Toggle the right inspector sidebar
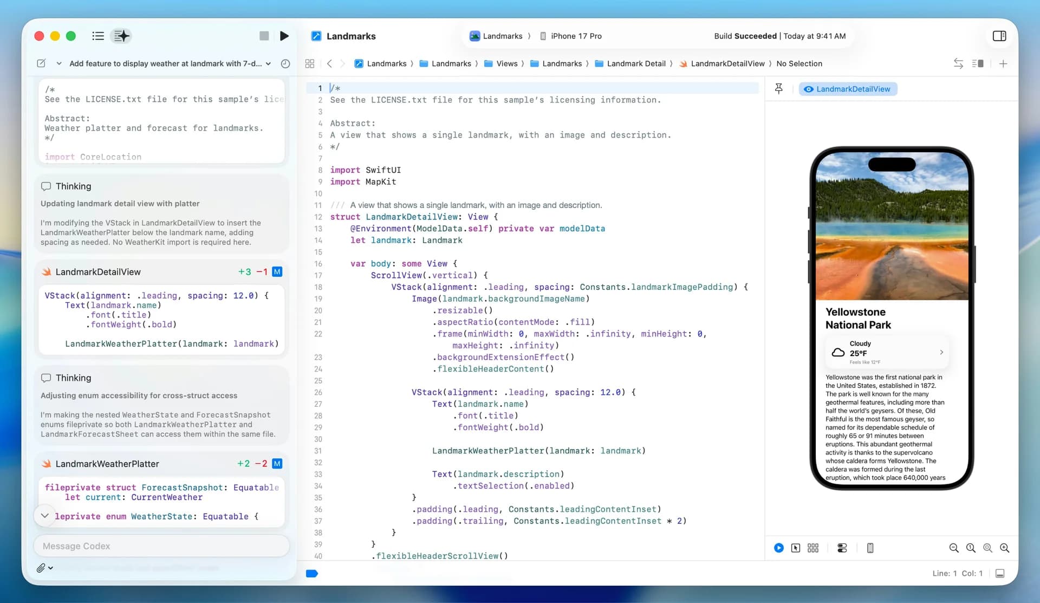Screen dimensions: 1040x603 click(x=999, y=36)
